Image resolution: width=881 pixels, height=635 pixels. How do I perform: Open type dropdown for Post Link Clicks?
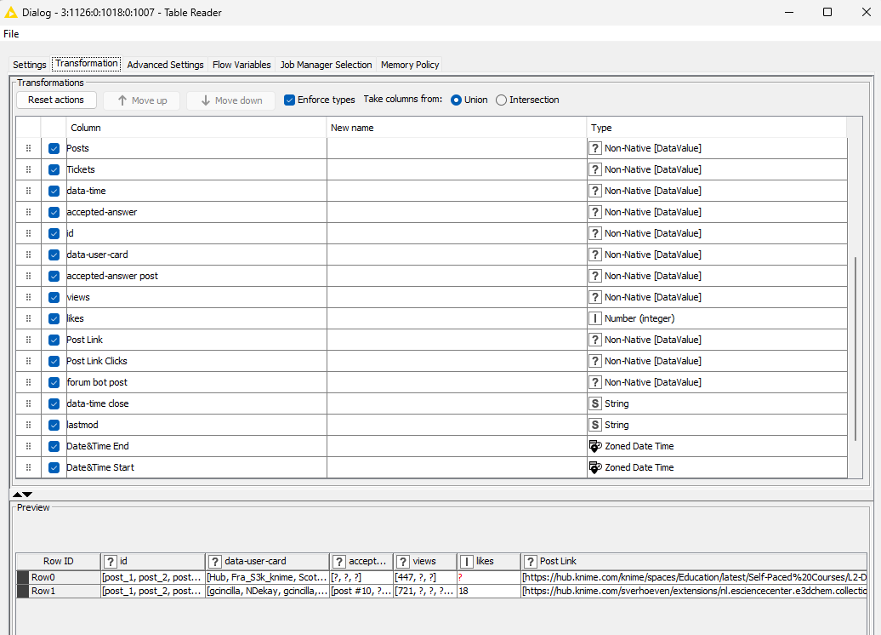717,361
